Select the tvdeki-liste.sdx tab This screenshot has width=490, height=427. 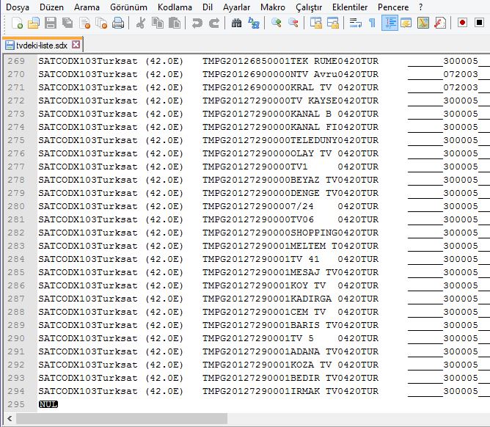click(42, 45)
